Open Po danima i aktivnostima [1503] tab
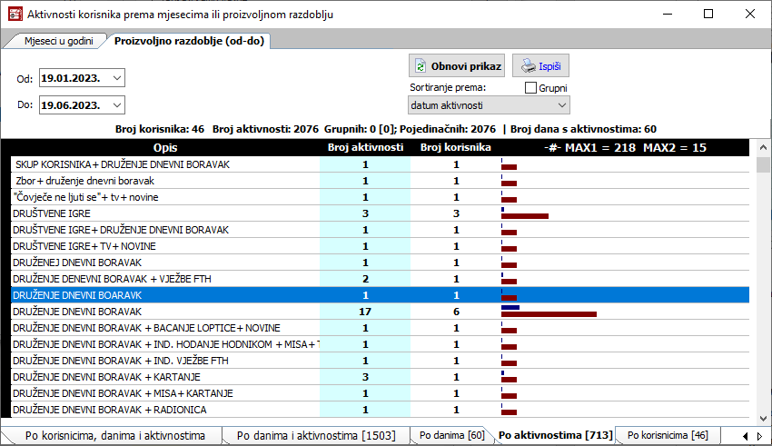Image resolution: width=772 pixels, height=446 pixels. [315, 435]
